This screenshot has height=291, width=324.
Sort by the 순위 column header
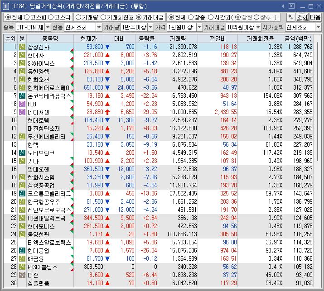coord(10,38)
